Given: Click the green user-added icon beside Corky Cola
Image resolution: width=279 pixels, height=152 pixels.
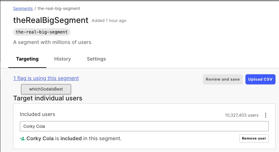Looking at the screenshot, I should 22,139.
